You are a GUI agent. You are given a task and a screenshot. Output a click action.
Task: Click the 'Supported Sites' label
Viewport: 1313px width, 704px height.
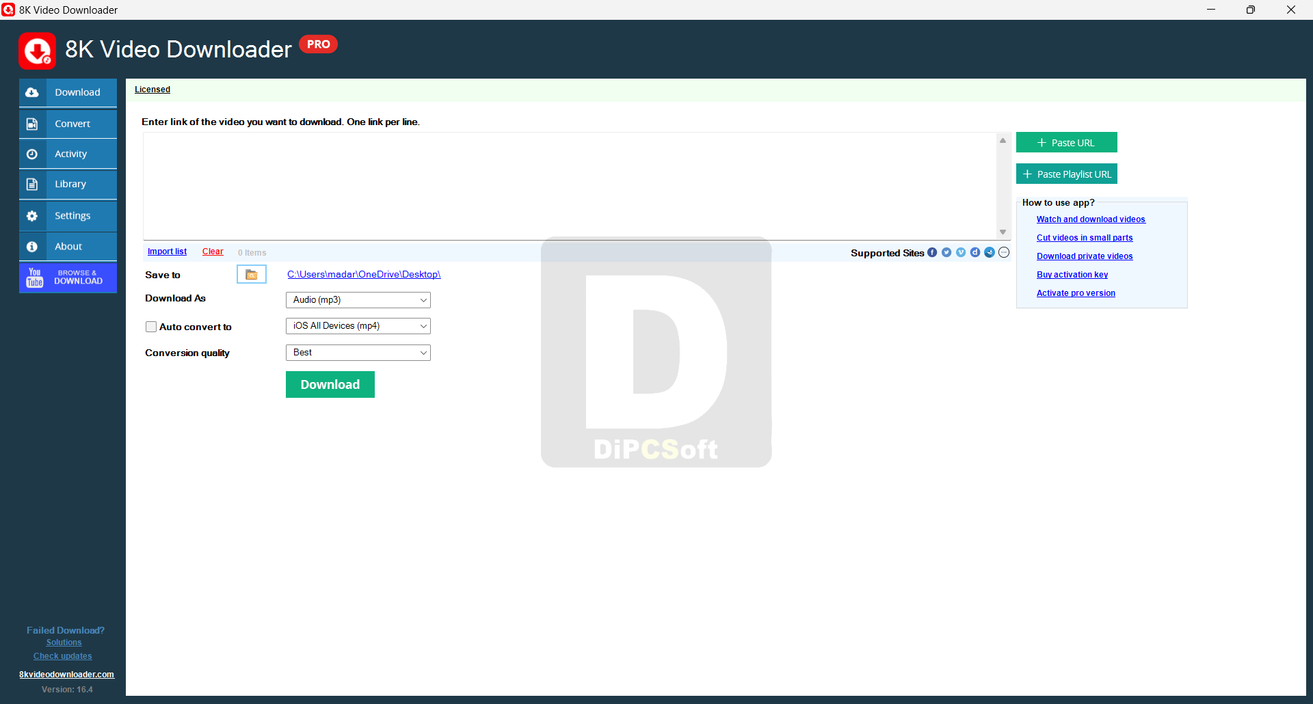(x=887, y=253)
